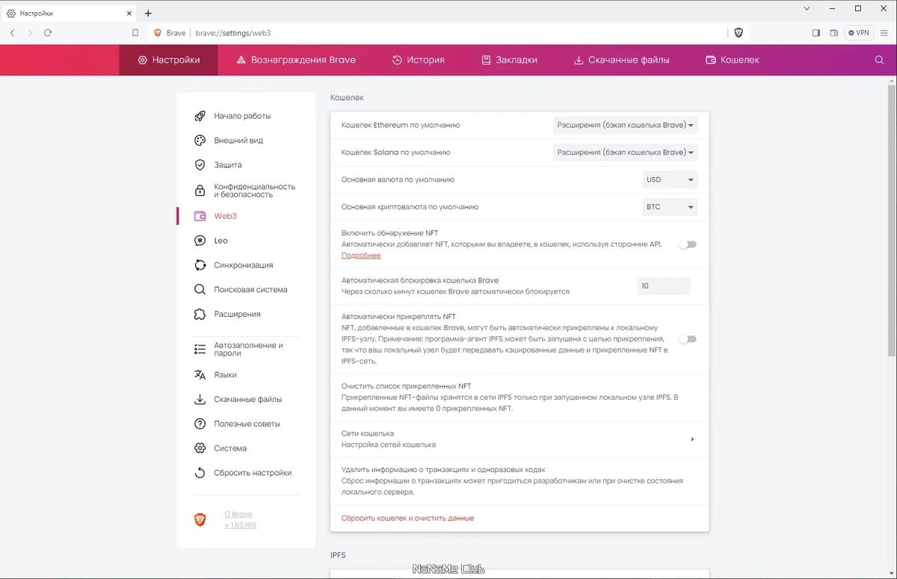Click the palette icon for Внешний вид

200,140
